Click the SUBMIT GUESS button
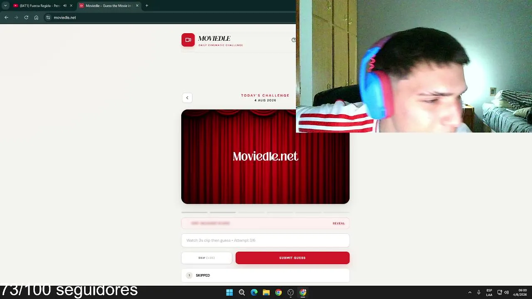The width and height of the screenshot is (532, 299). (x=293, y=258)
